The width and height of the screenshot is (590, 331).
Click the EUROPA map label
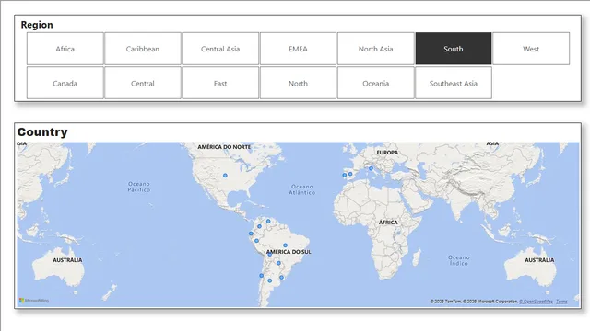click(x=387, y=153)
